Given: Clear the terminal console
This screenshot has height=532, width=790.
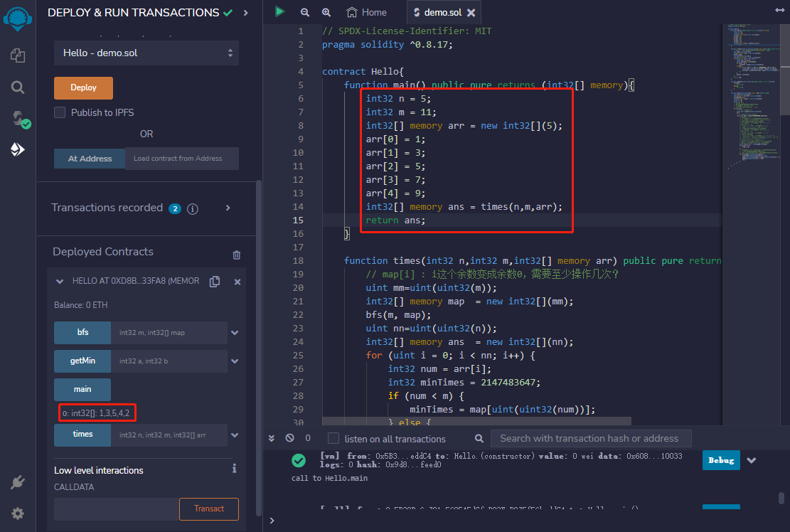Looking at the screenshot, I should 289,438.
